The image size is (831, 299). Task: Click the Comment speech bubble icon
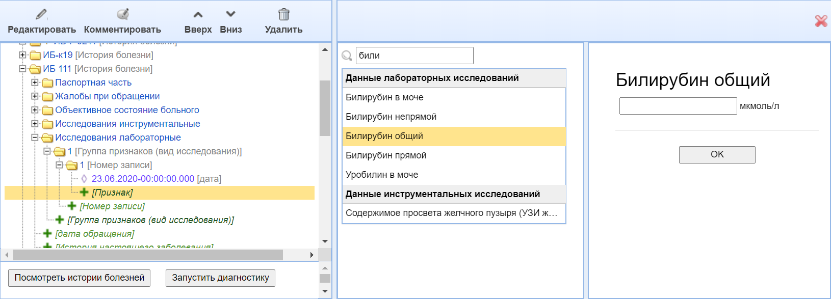122,14
